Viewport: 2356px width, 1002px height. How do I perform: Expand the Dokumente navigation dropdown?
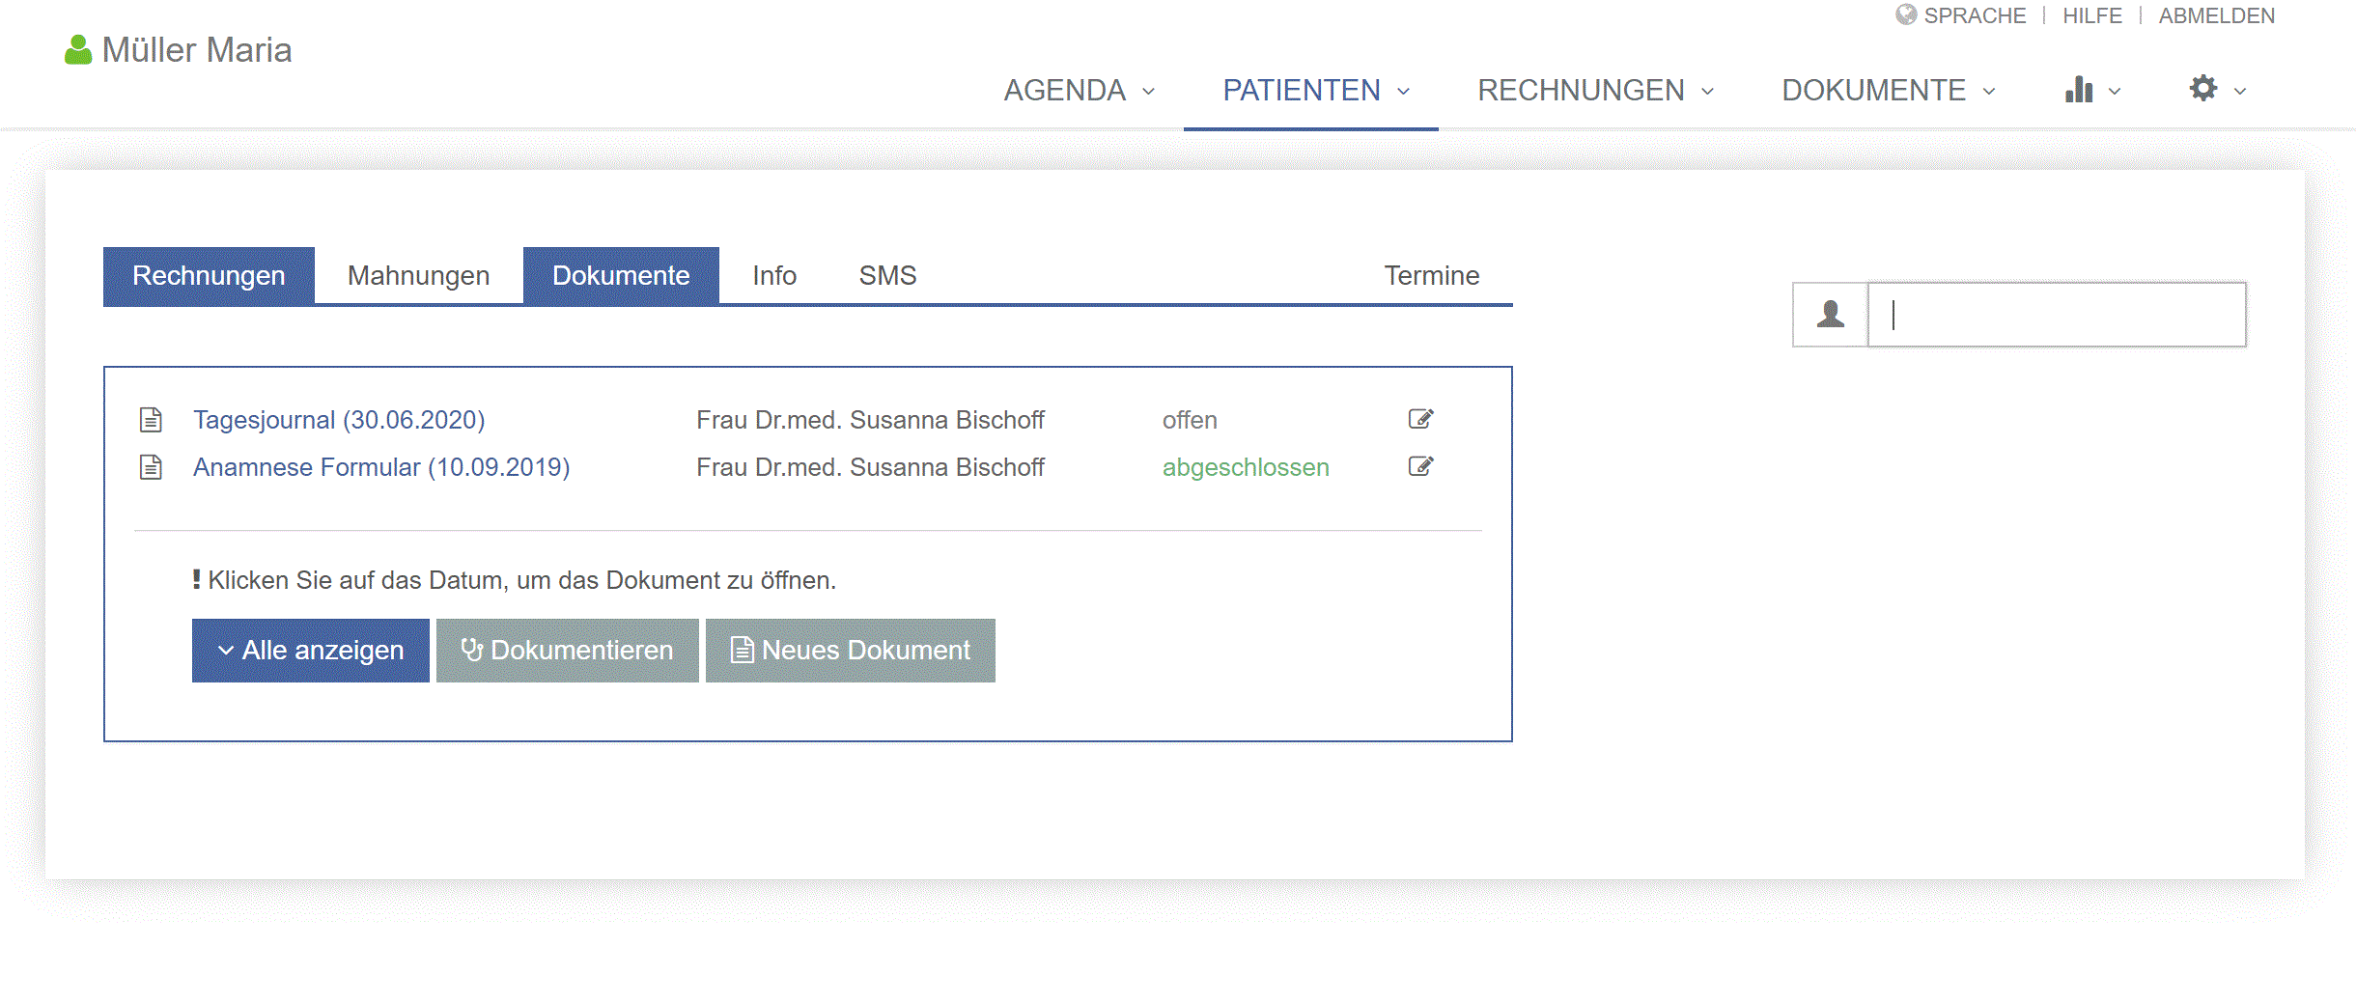tap(1888, 90)
